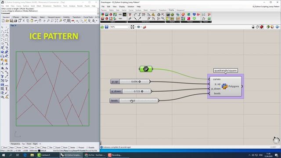Switch to Grasshopper Params tab
Screen dimensions: 281x158
coord(104,10)
